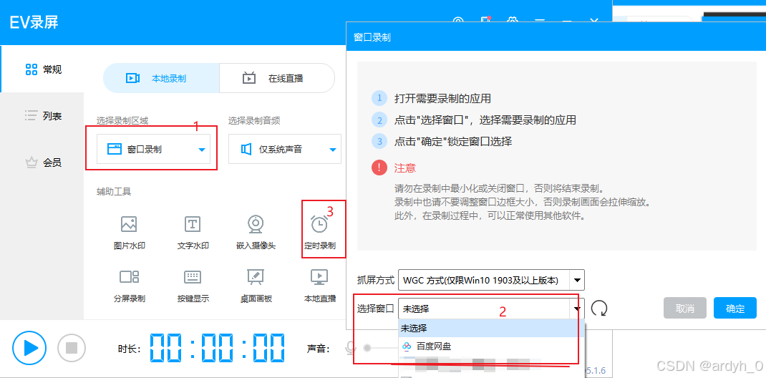Open the 桌面画板 desktop drawing board tool
Viewport: 766px width, 378px height.
[x=256, y=286]
